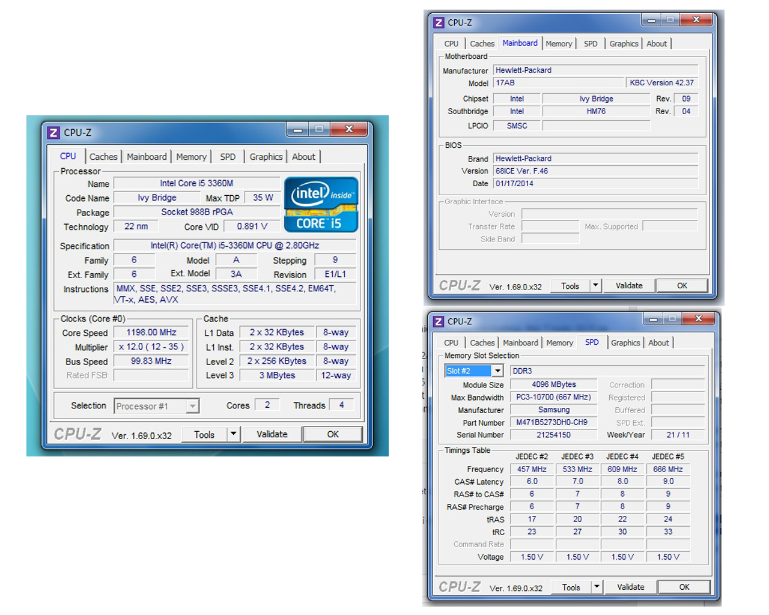Click the '68ICE Ver. F.46' BIOS version
This screenshot has width=769, height=615.
[x=596, y=171]
